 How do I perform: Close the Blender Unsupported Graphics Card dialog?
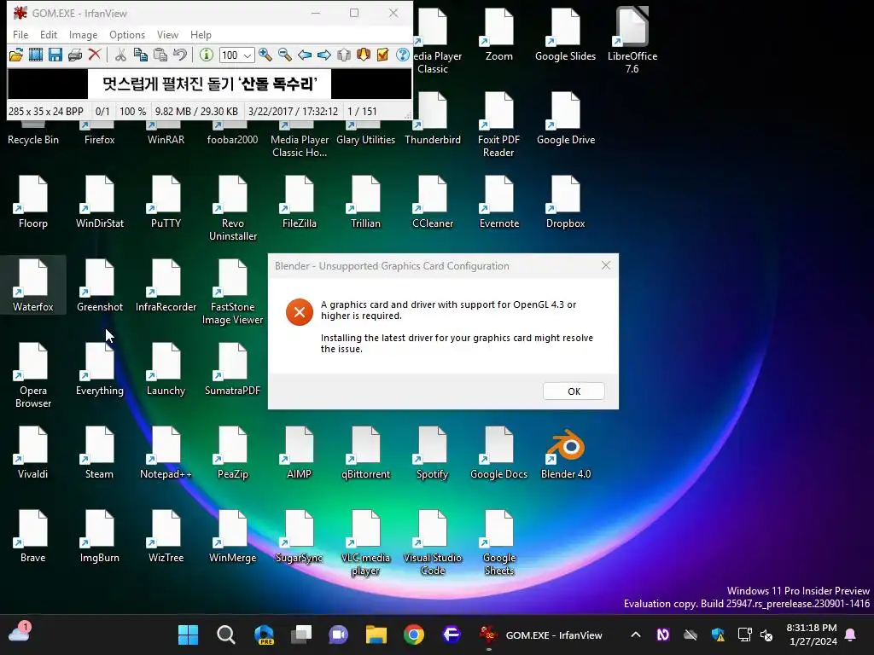[606, 266]
